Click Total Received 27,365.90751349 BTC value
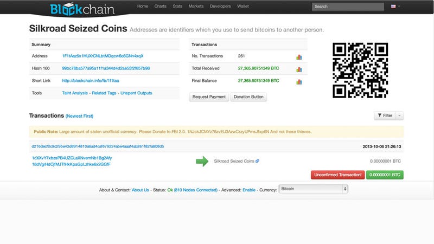 (x=259, y=68)
